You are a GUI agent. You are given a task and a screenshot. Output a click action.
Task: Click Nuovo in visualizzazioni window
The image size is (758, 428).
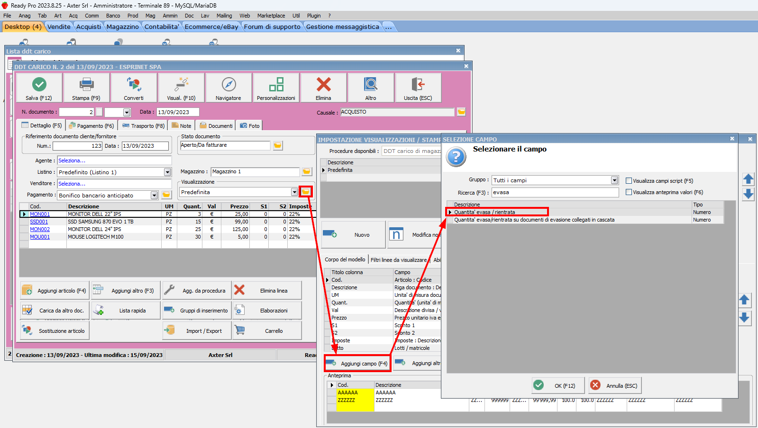[x=354, y=234]
